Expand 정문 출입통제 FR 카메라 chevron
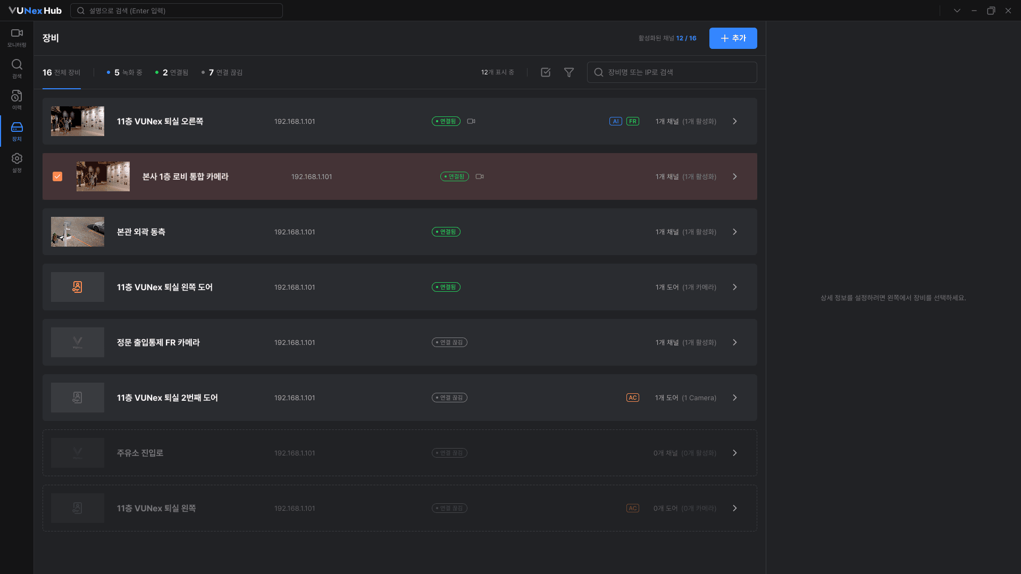Viewport: 1021px width, 574px height. point(735,342)
